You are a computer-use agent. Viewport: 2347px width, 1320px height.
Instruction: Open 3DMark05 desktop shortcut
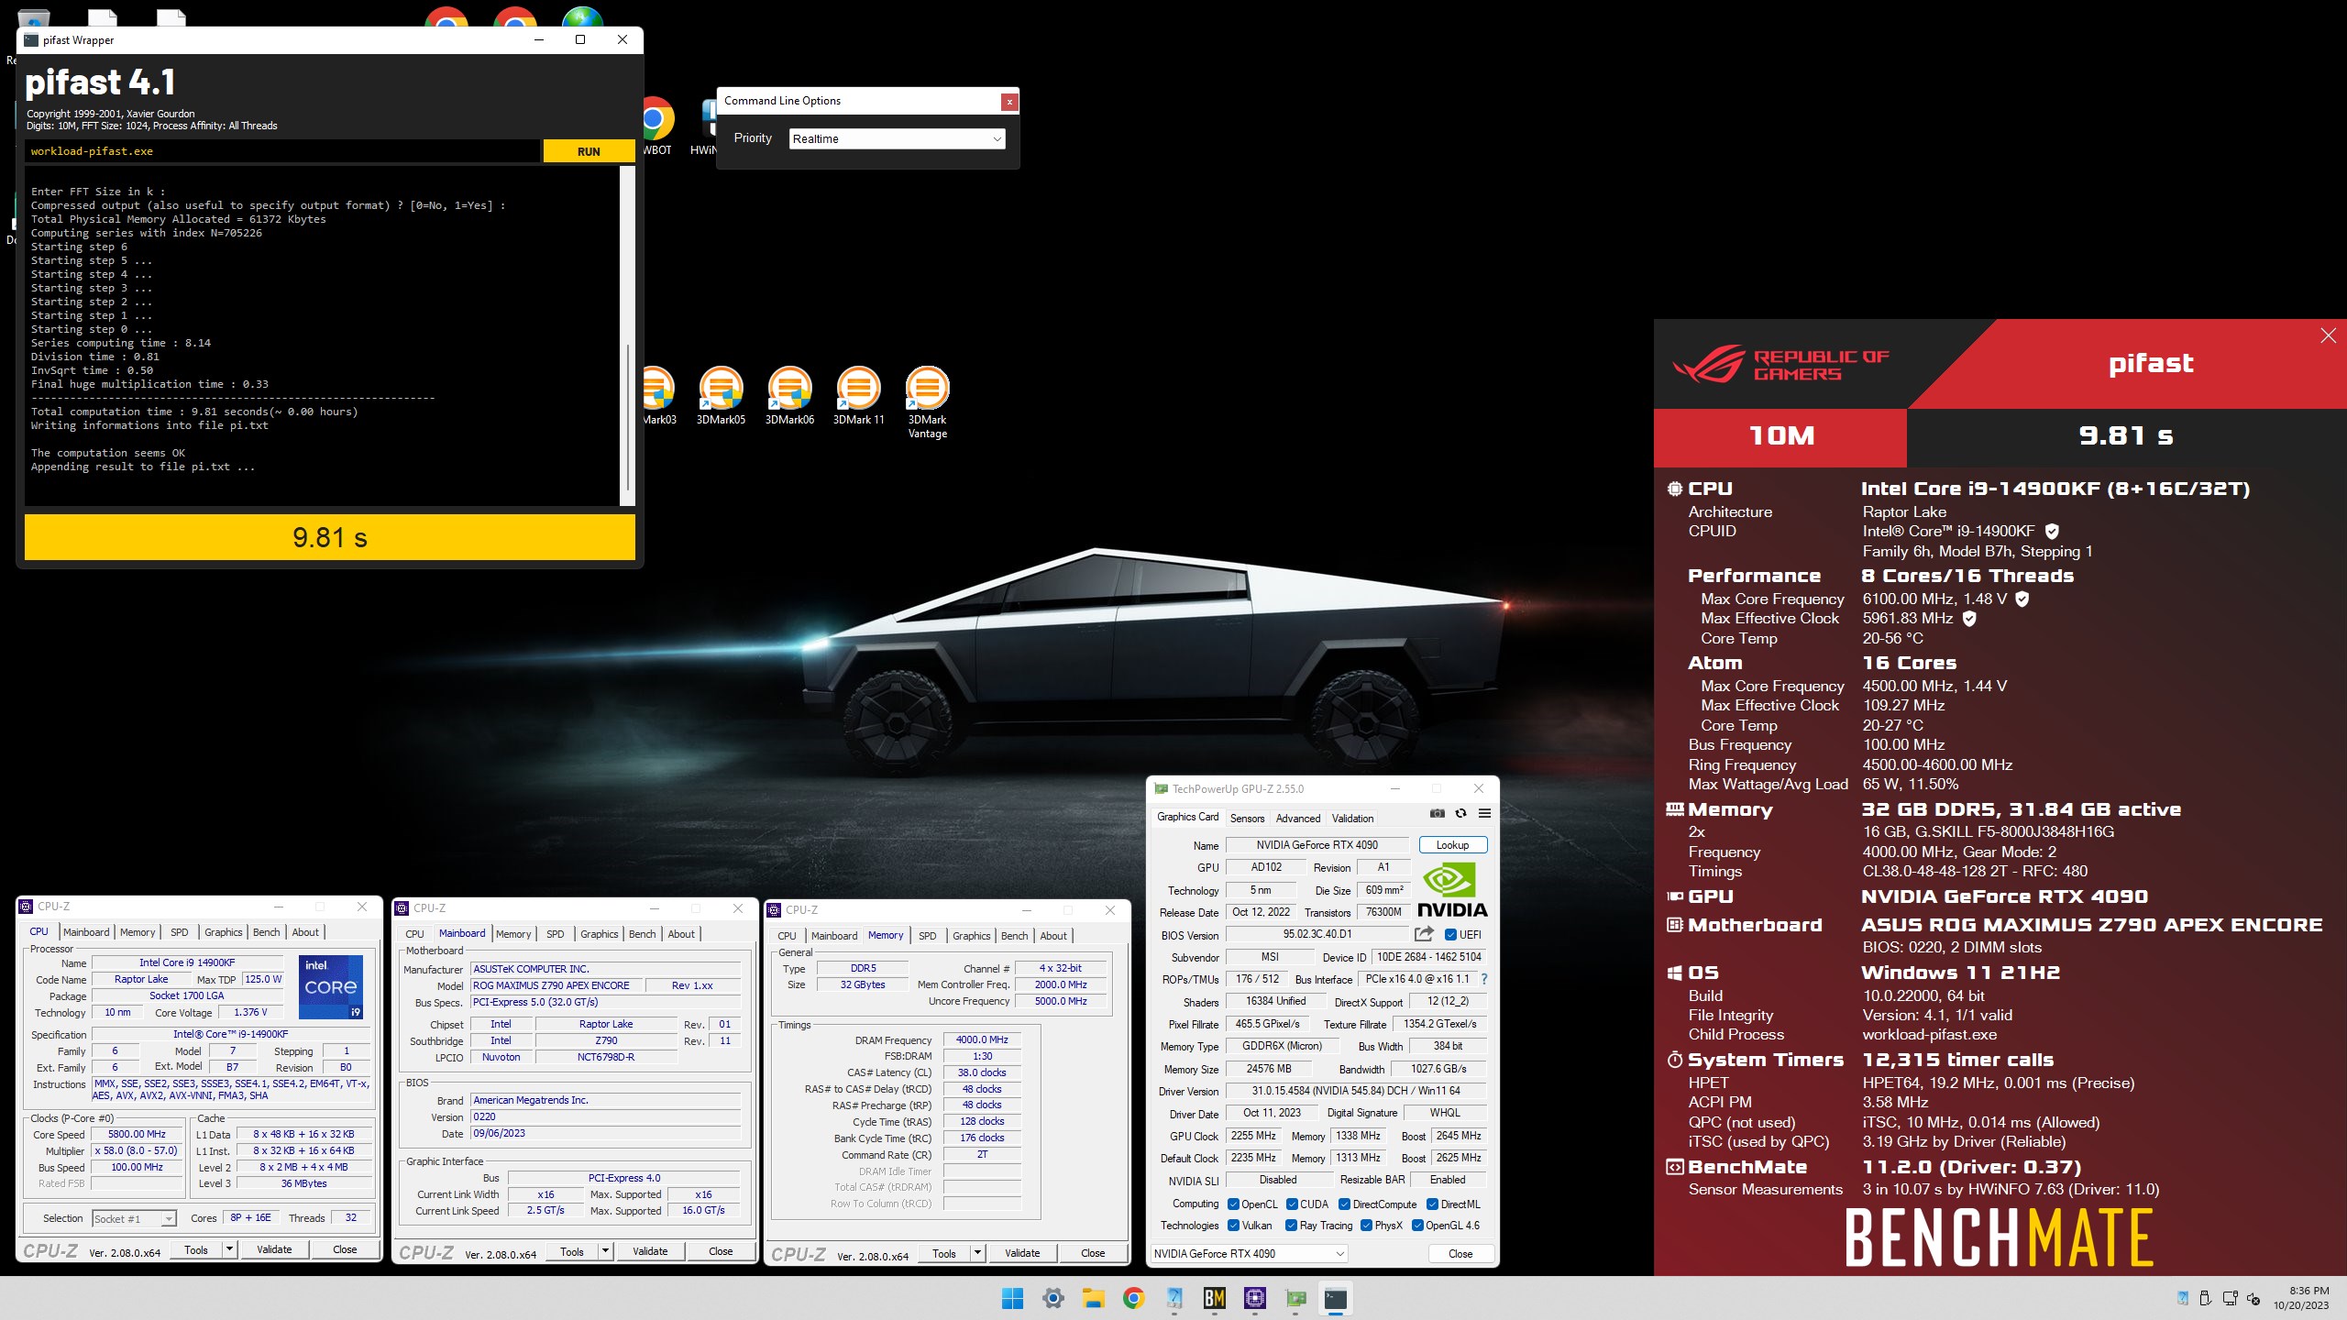721,397
